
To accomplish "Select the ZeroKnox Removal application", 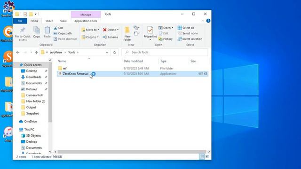I will tap(133, 74).
